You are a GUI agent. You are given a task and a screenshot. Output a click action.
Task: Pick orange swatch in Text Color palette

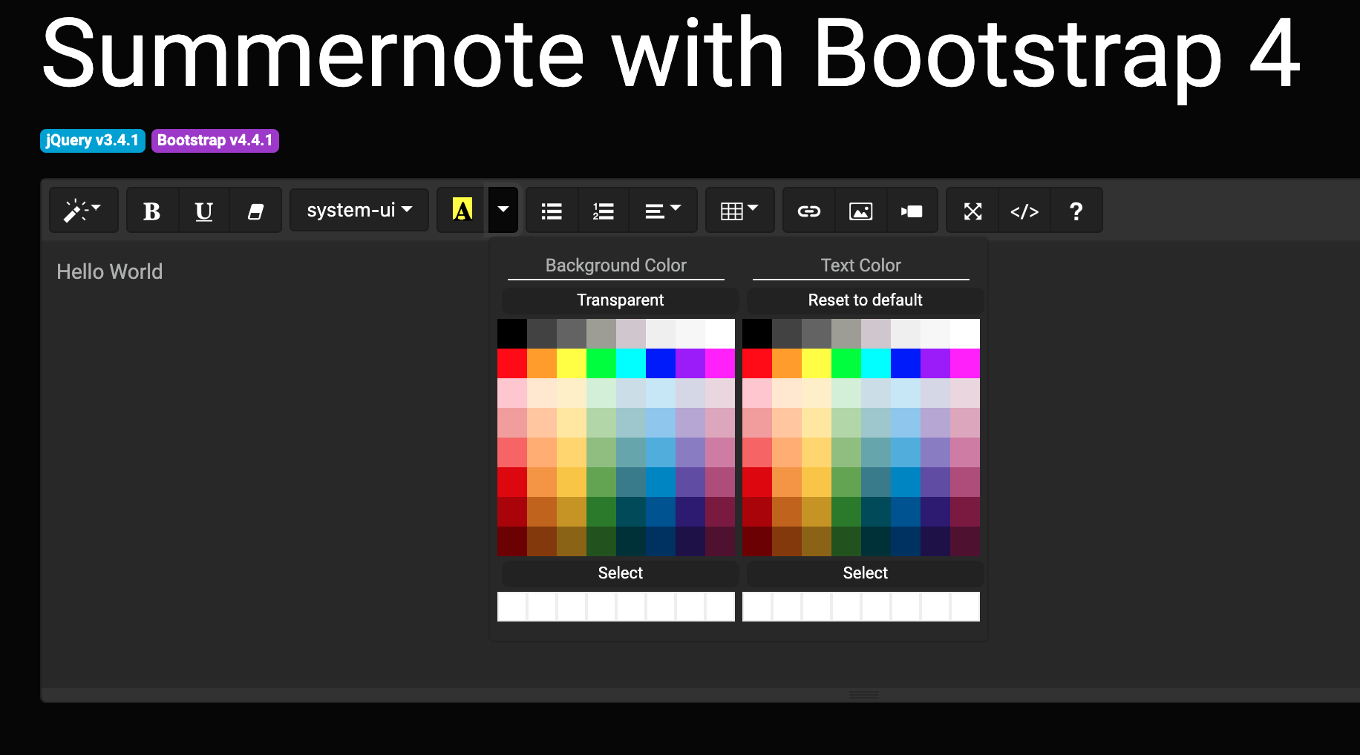pyautogui.click(x=787, y=363)
